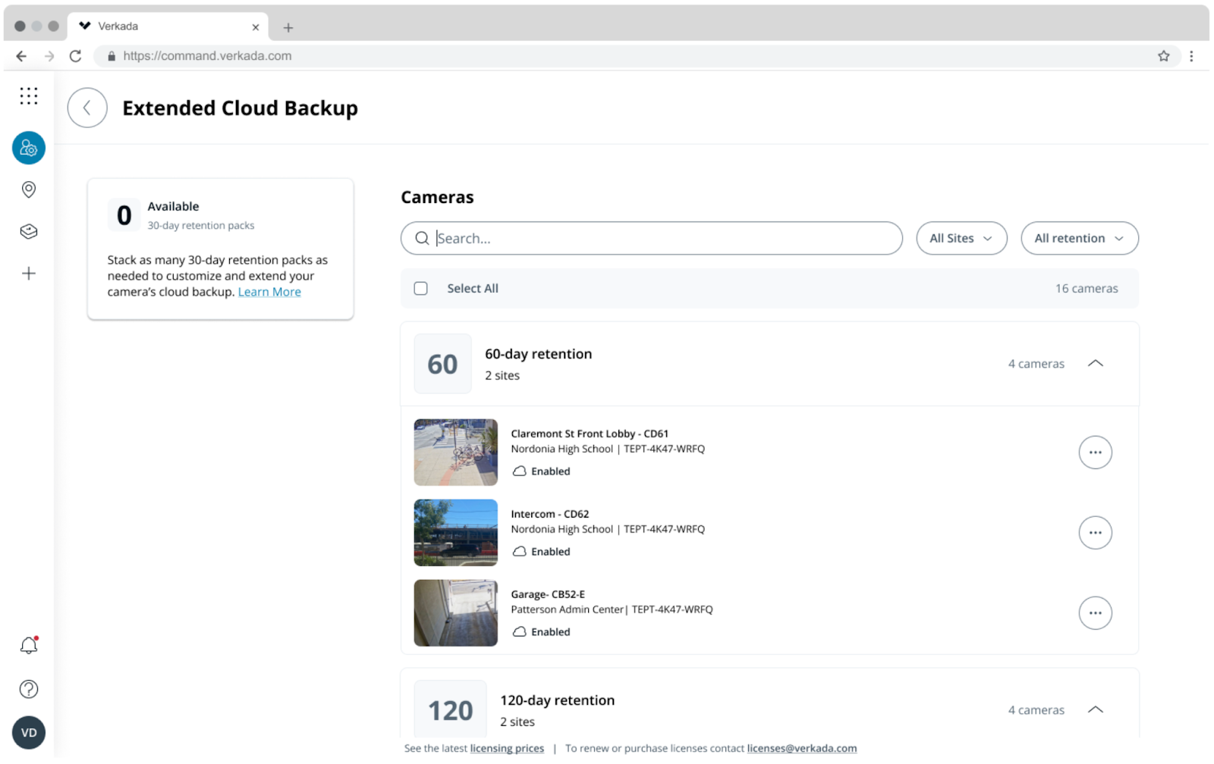Collapse the 60-day retention group
This screenshot has height=764, width=1214.
1095,364
